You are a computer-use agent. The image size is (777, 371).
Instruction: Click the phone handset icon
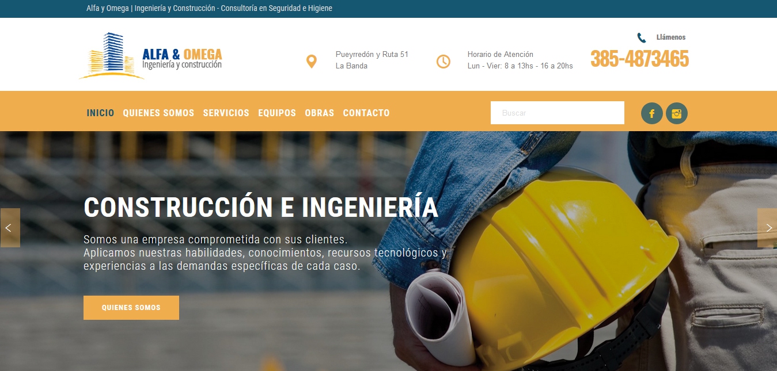642,38
